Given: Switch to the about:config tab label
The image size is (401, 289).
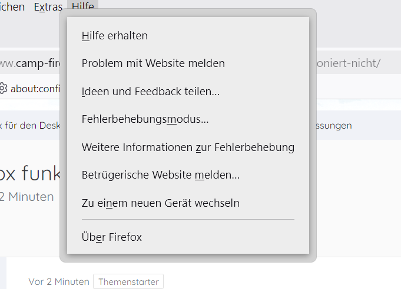Looking at the screenshot, I should click(x=35, y=89).
